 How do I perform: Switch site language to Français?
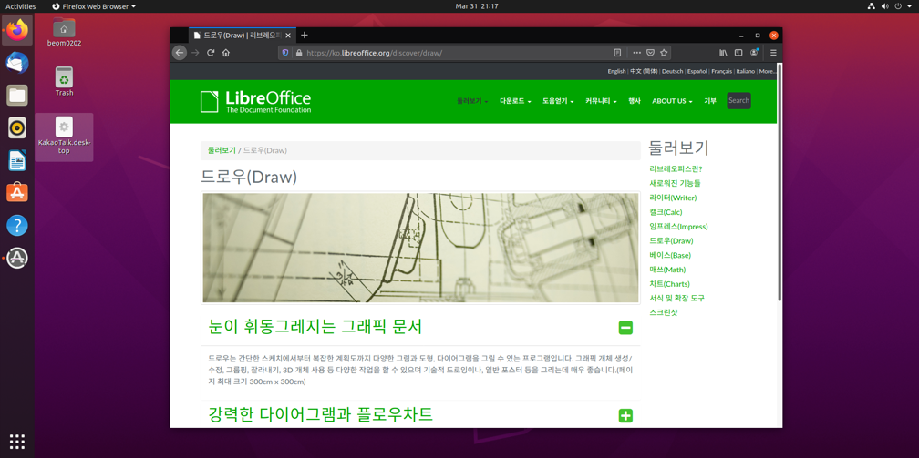point(721,71)
